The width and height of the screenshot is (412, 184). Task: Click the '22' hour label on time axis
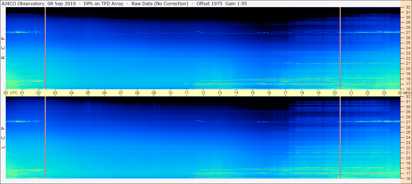pyautogui.click(x=368, y=93)
